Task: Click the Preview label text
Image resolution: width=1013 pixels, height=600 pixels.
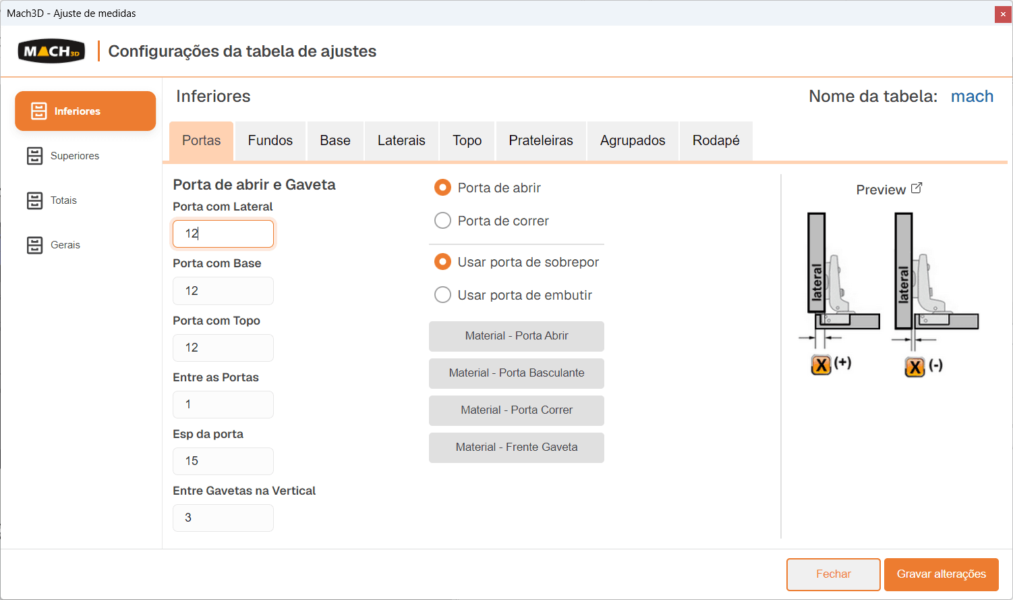Action: [881, 190]
